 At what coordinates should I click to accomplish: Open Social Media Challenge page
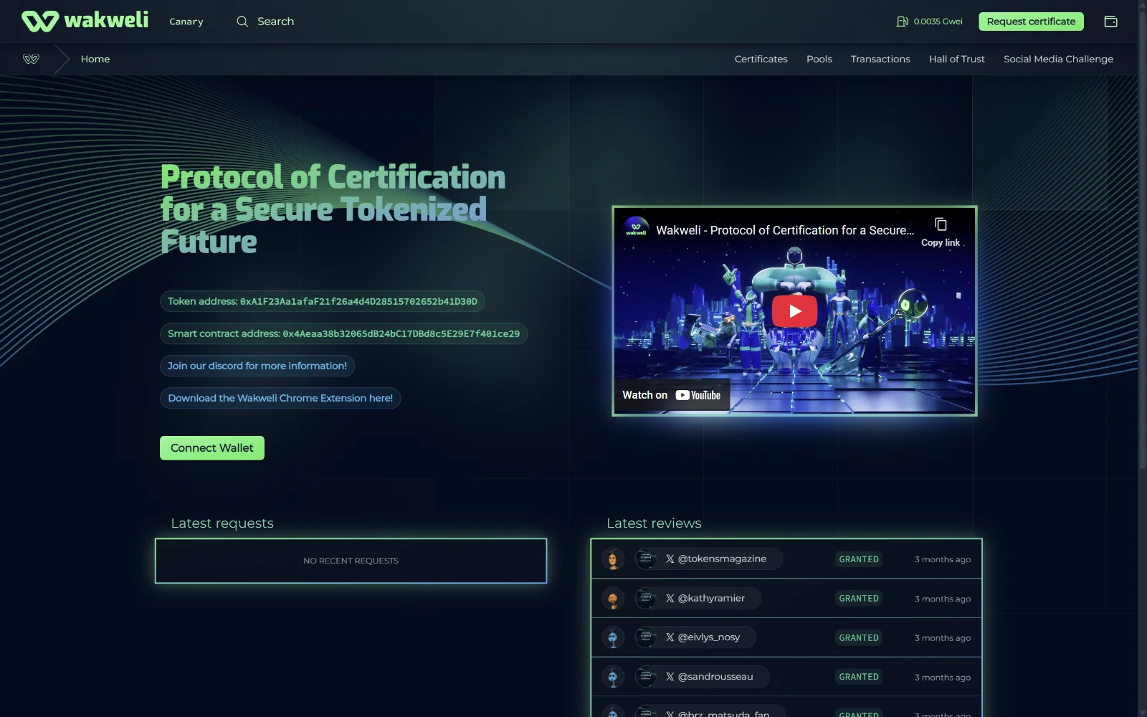click(1058, 59)
